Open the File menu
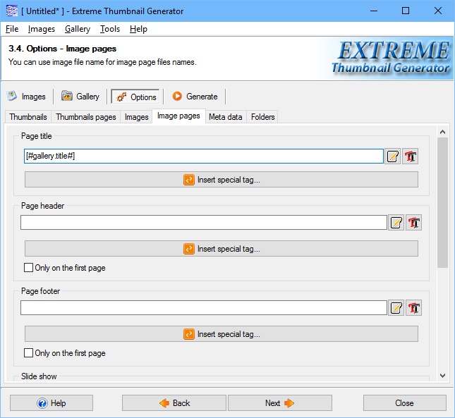The width and height of the screenshot is (455, 418). (x=12, y=29)
